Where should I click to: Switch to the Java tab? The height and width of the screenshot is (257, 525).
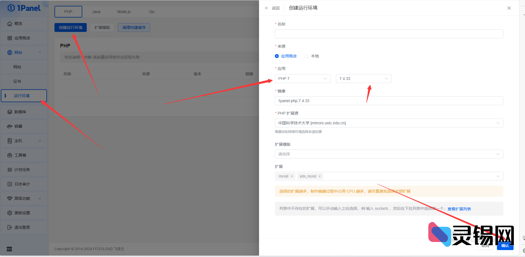tap(96, 12)
